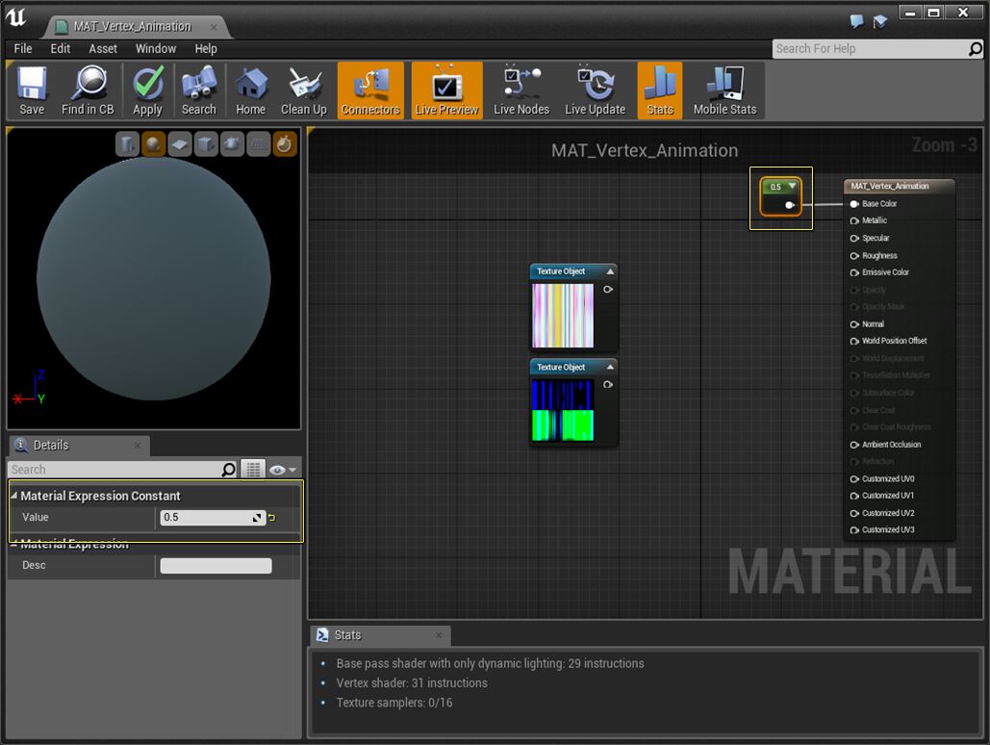Image resolution: width=990 pixels, height=745 pixels.
Task: Toggle the Stats display
Action: (x=660, y=90)
